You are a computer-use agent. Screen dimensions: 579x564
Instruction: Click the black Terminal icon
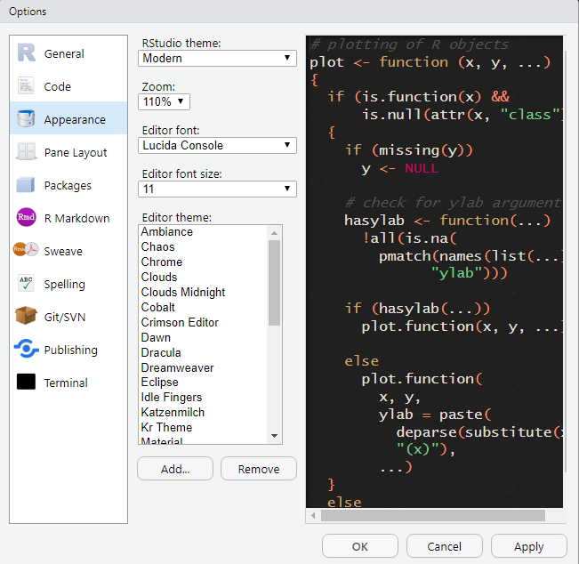(x=26, y=382)
